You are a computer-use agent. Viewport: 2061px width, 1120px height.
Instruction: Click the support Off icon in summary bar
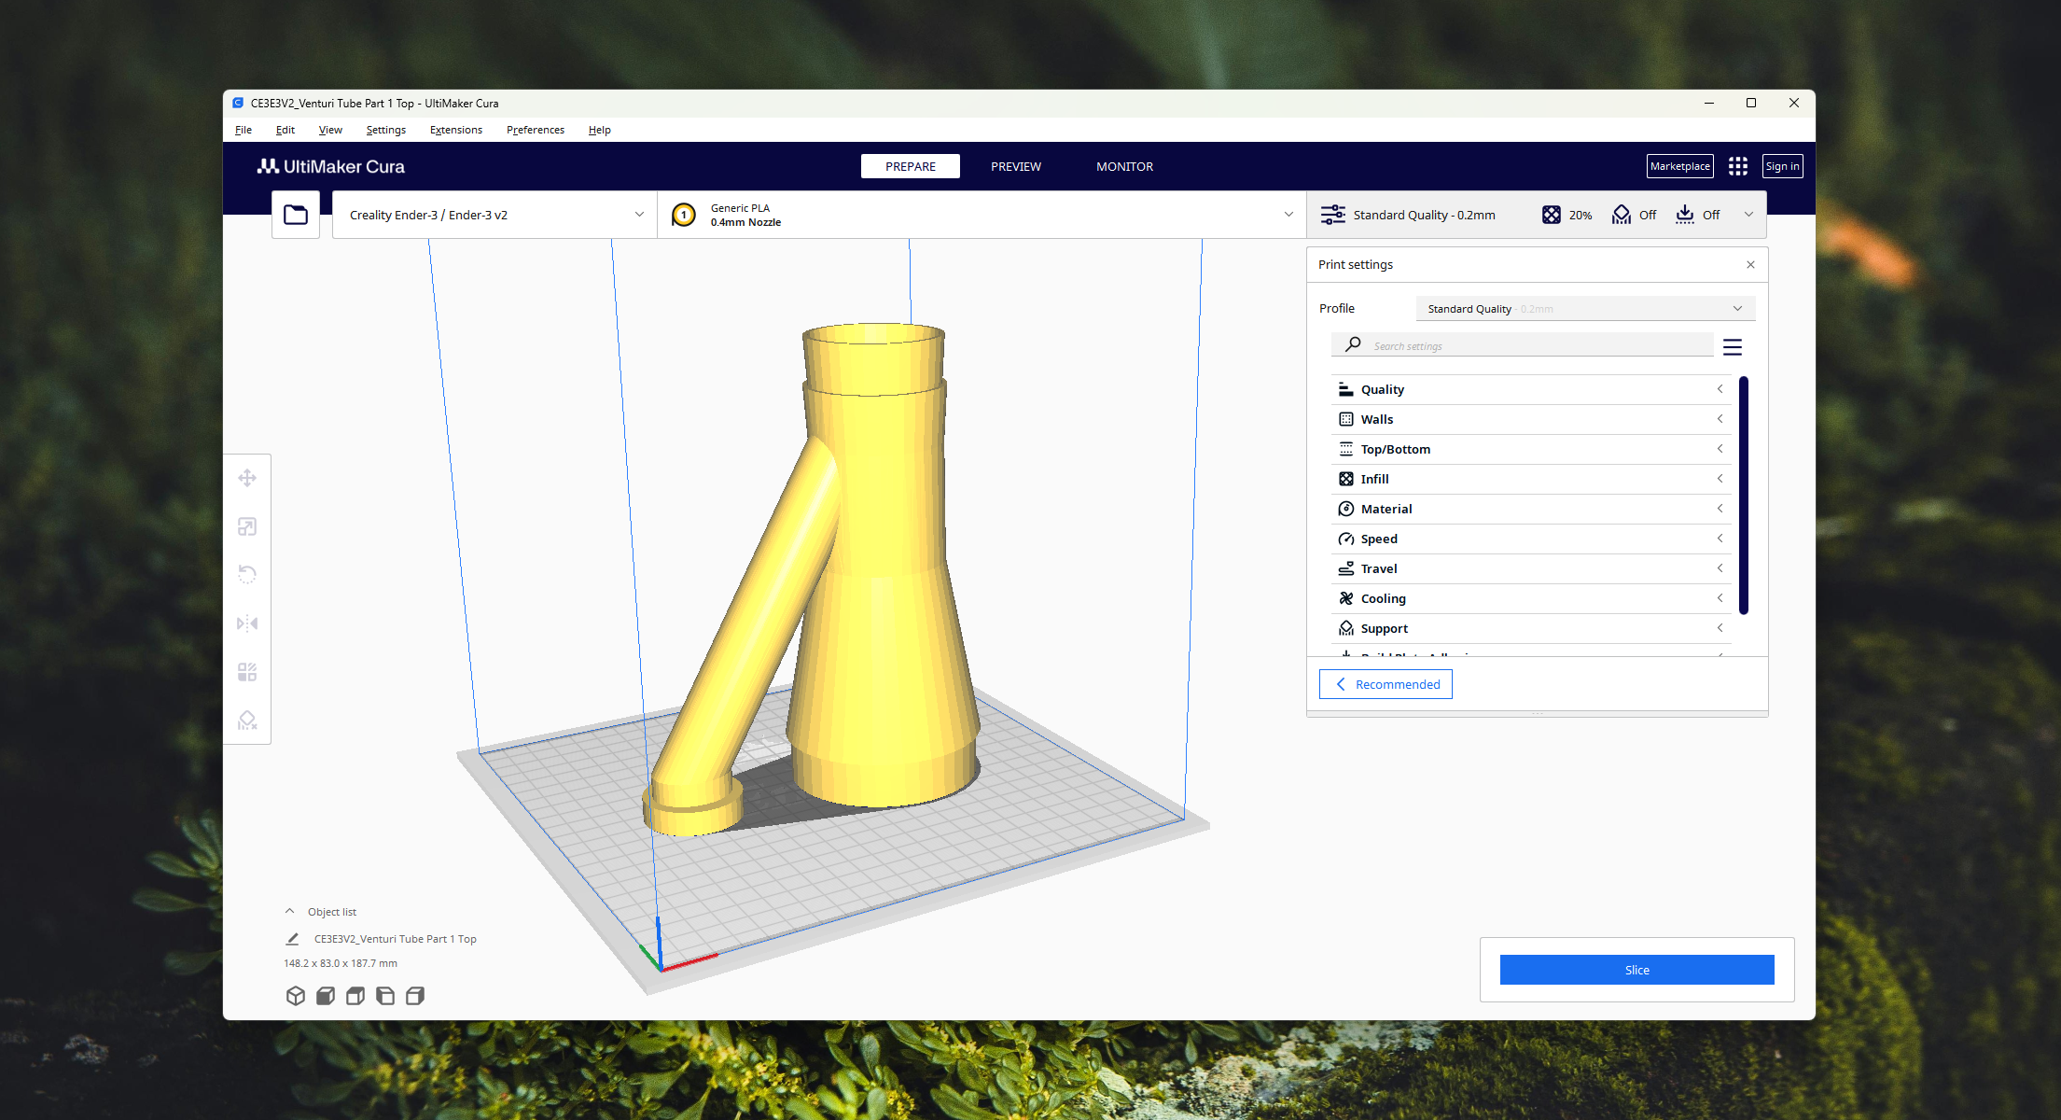point(1622,215)
